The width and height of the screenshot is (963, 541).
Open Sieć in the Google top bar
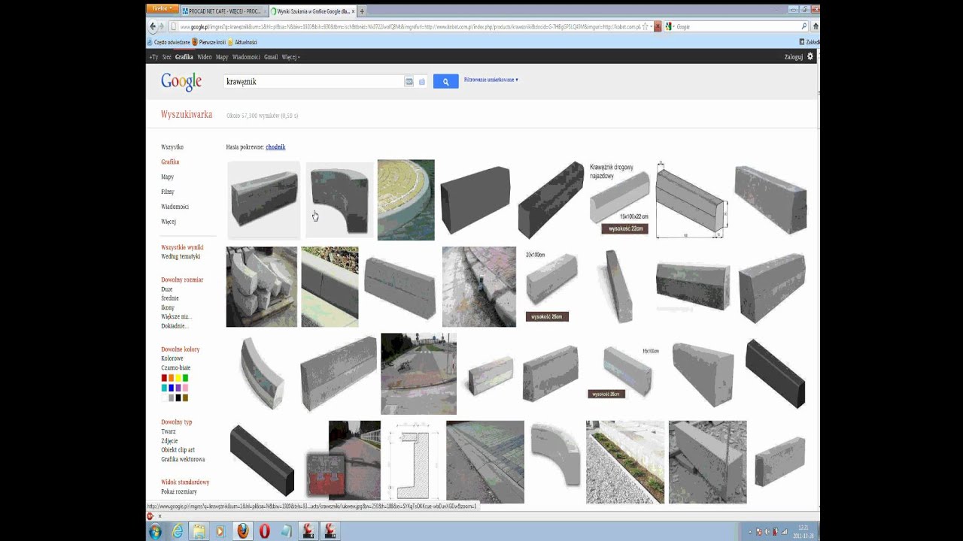click(166, 57)
